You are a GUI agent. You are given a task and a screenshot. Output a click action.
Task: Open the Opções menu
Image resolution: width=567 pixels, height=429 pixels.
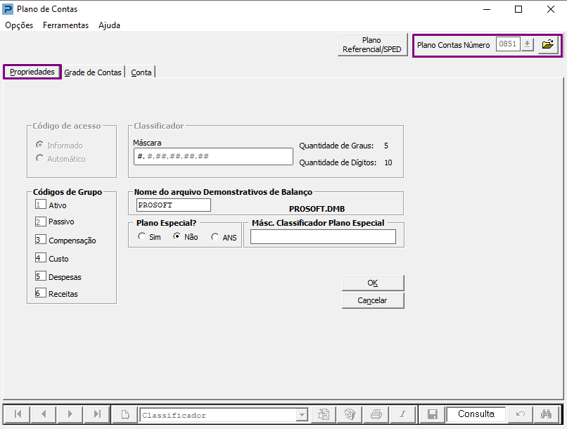coord(19,25)
